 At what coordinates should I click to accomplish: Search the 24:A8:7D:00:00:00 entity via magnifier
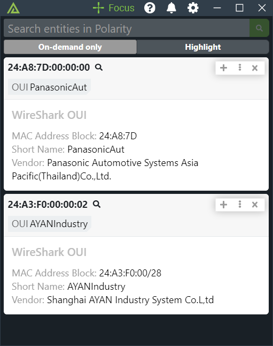pos(99,67)
